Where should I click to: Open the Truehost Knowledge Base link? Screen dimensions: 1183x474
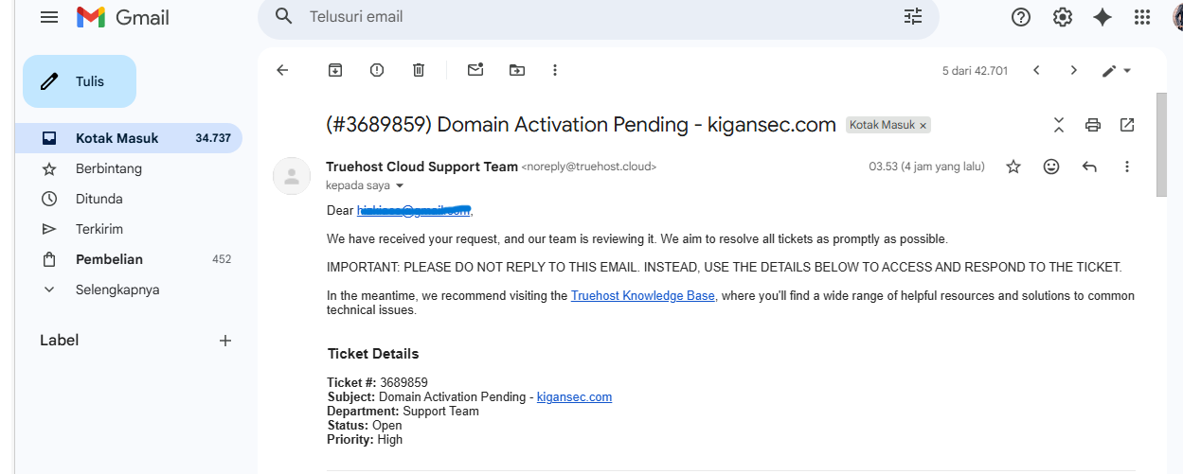643,296
